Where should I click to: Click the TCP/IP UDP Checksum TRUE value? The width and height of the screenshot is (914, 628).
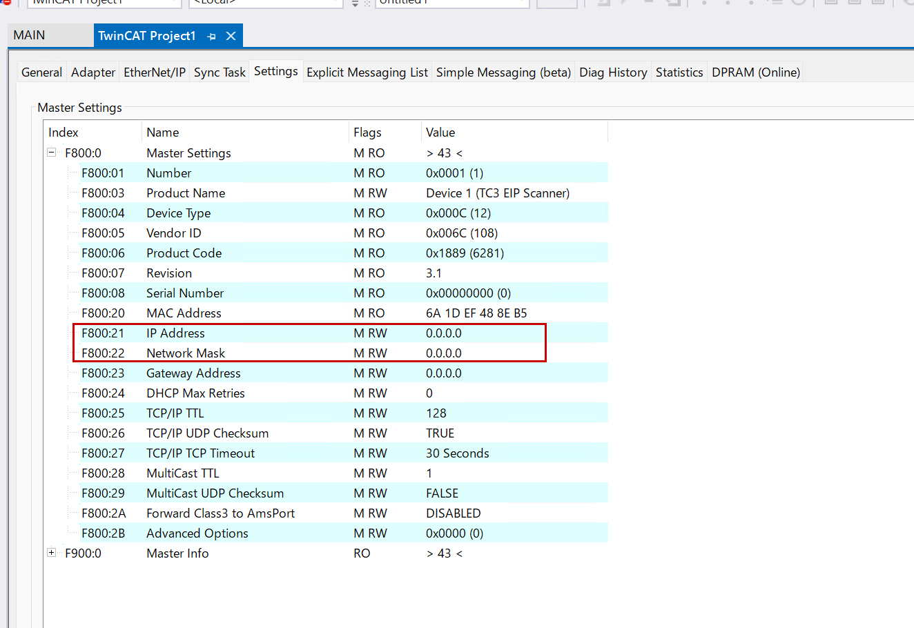(440, 433)
